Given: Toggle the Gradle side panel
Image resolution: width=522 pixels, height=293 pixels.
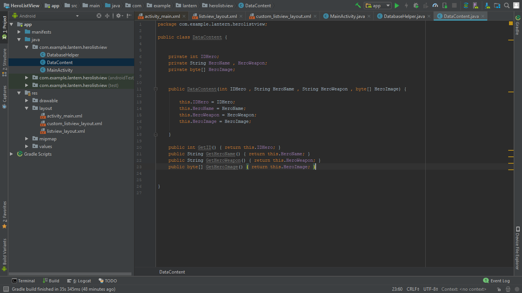Looking at the screenshot, I should pyautogui.click(x=517, y=25).
